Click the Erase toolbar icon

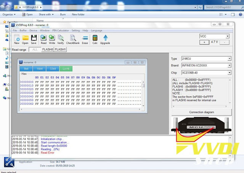(85, 39)
